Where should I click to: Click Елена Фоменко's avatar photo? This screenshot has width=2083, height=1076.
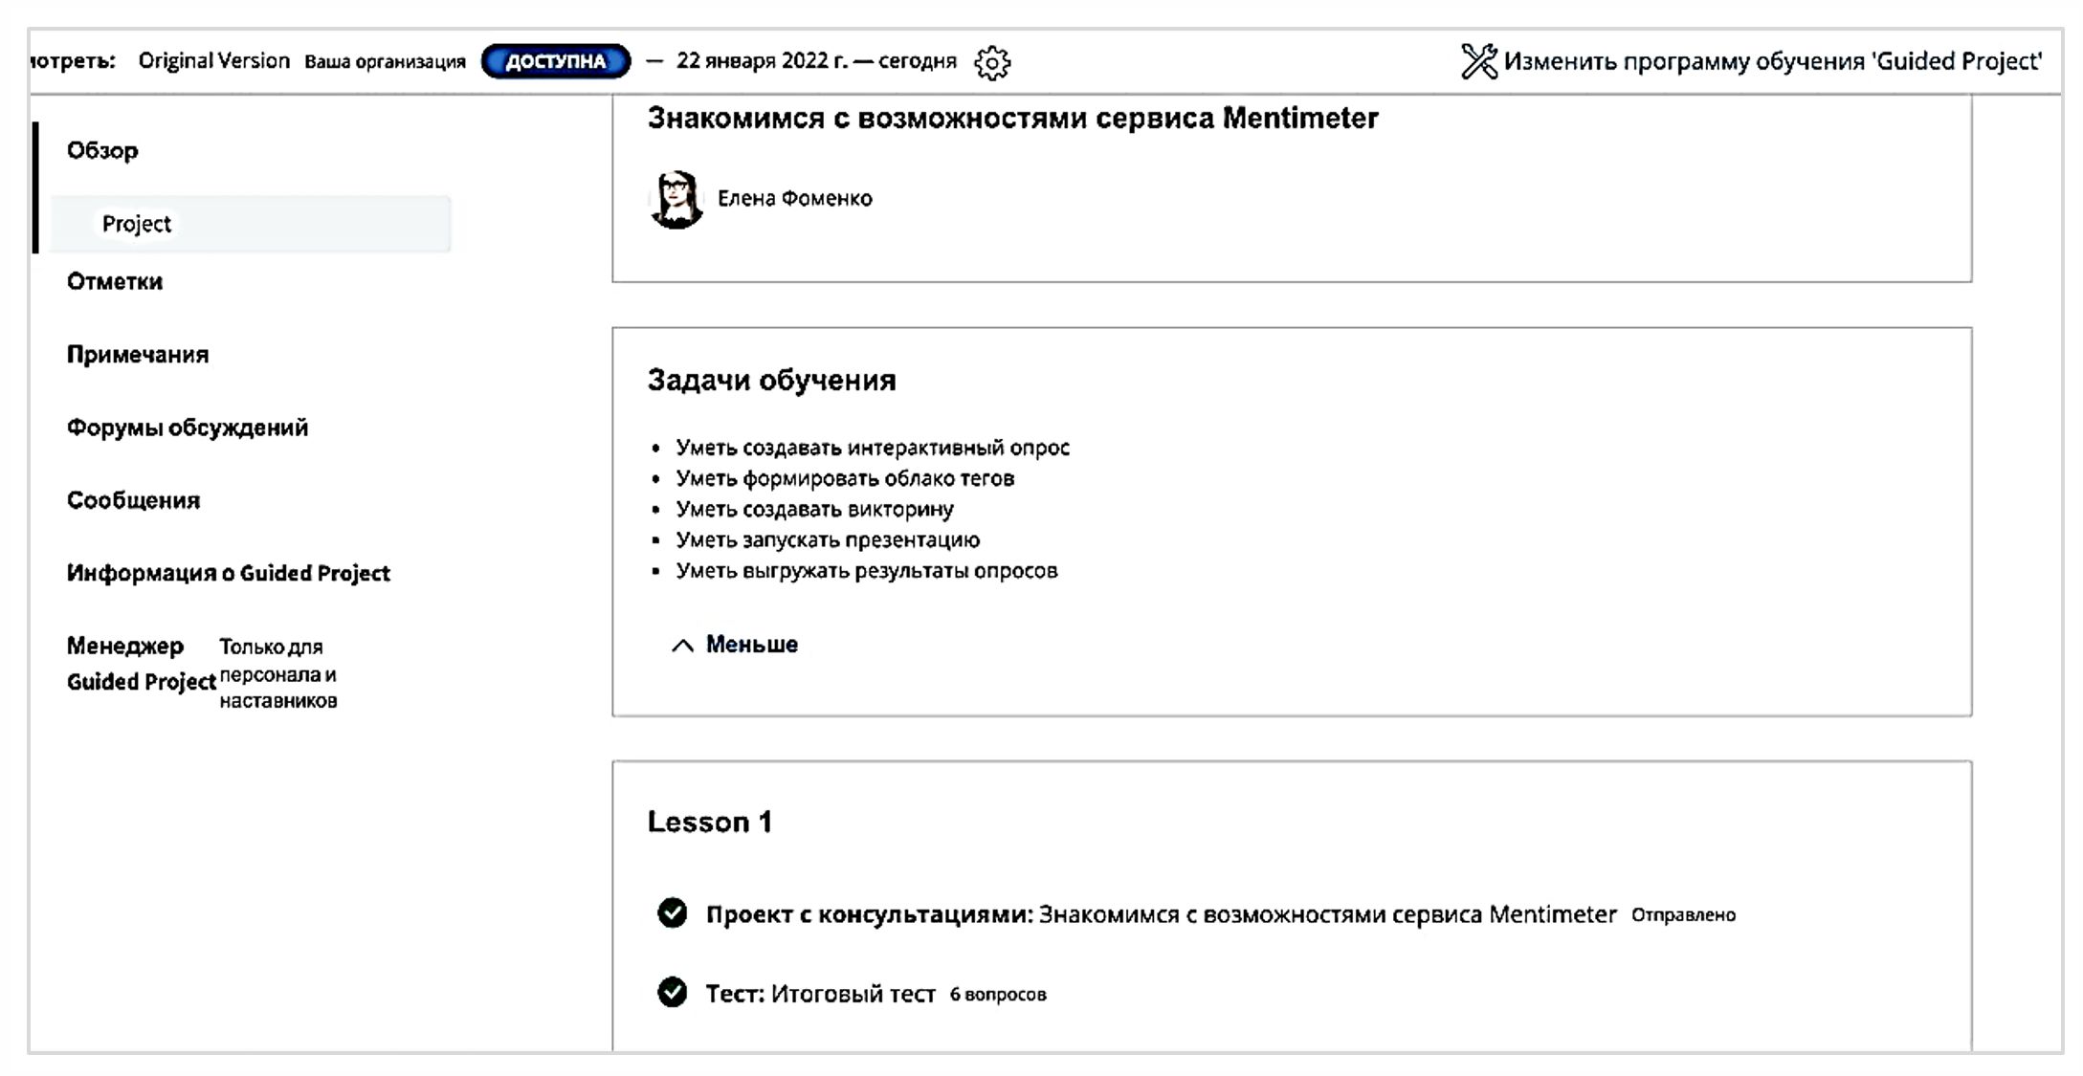coord(676,199)
